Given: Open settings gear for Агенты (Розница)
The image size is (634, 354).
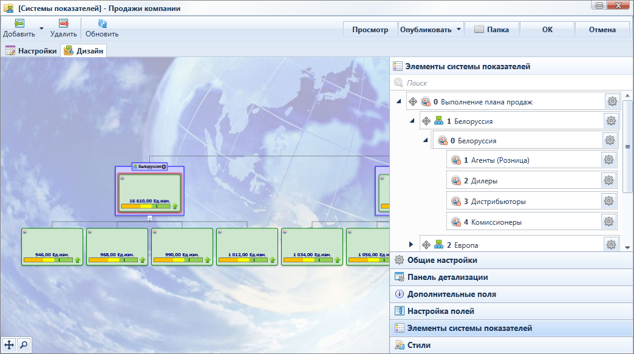Looking at the screenshot, I should (608, 160).
